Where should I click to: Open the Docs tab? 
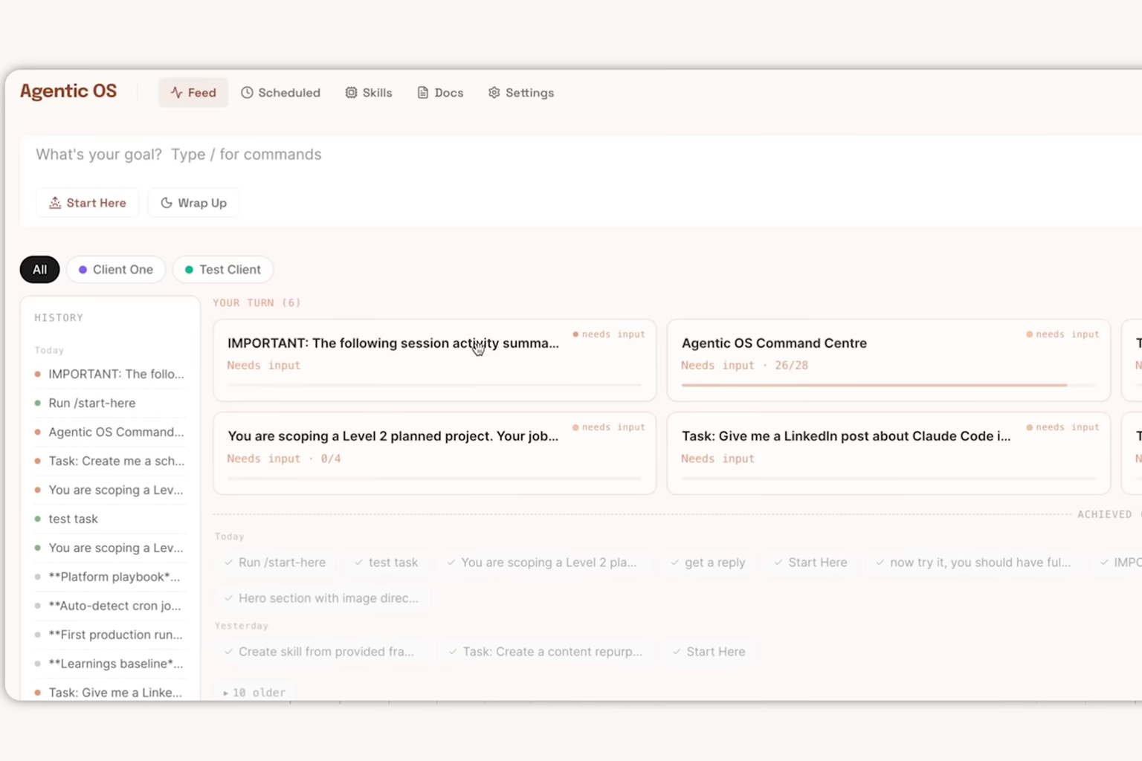click(440, 93)
